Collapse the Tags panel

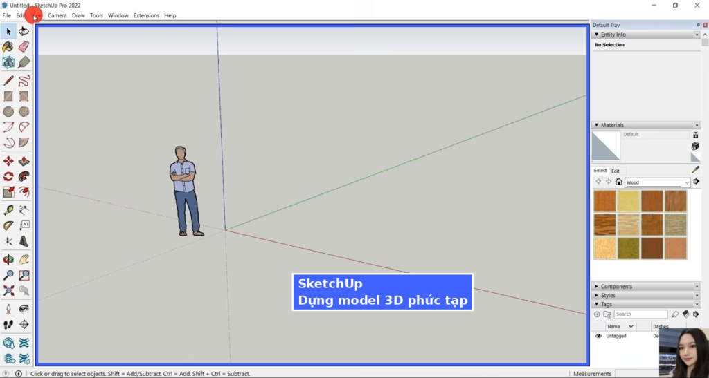pyautogui.click(x=596, y=305)
